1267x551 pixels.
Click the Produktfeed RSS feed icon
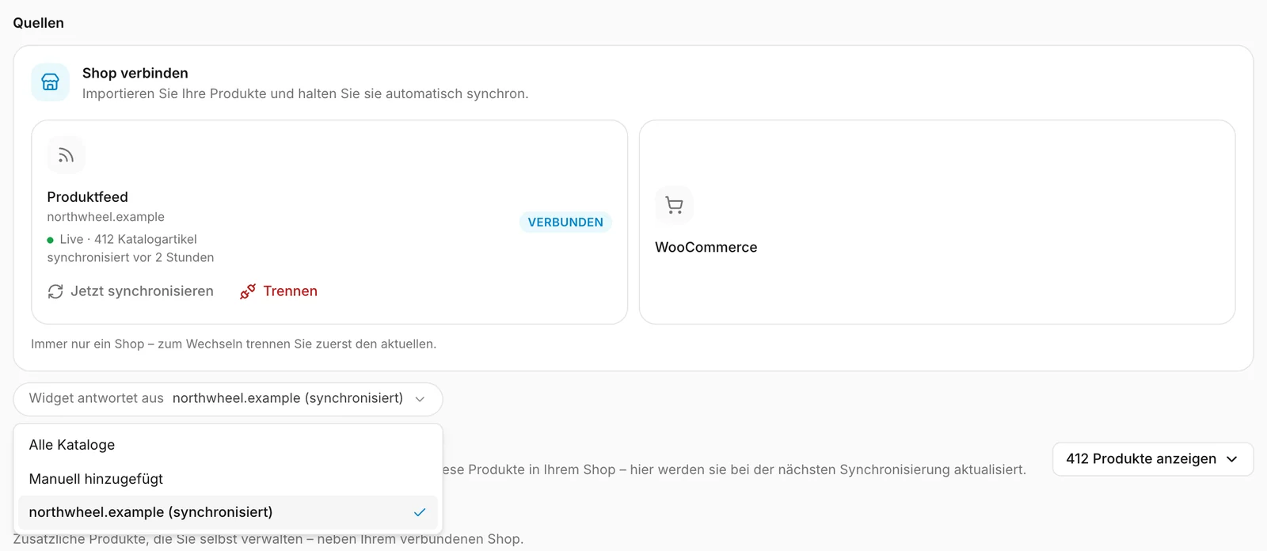66,155
